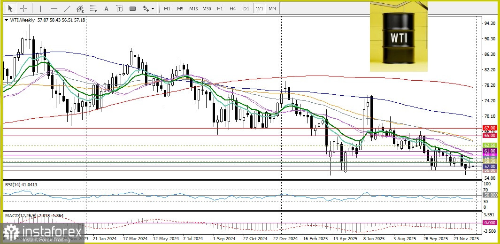Switch to the M30 timeframe
The image size is (500, 244).
click(207, 8)
